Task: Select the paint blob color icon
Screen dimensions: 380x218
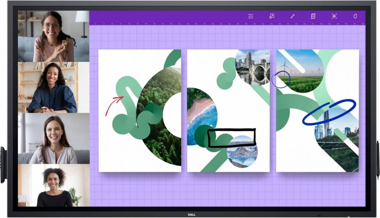Action: pos(355,16)
